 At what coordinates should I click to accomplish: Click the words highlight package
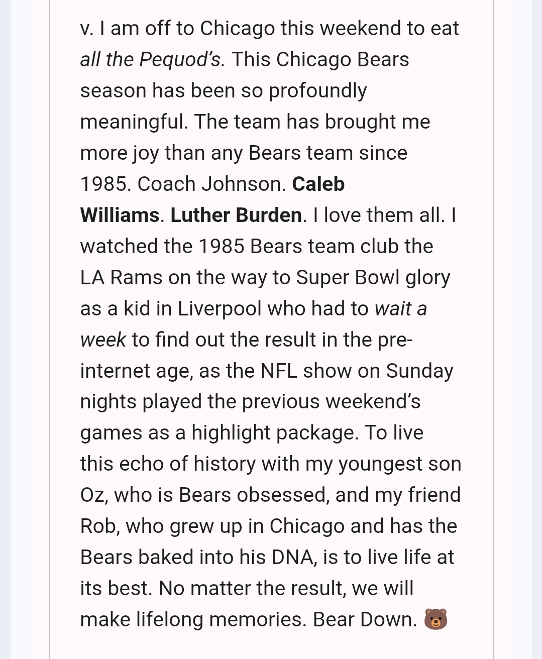(x=275, y=433)
